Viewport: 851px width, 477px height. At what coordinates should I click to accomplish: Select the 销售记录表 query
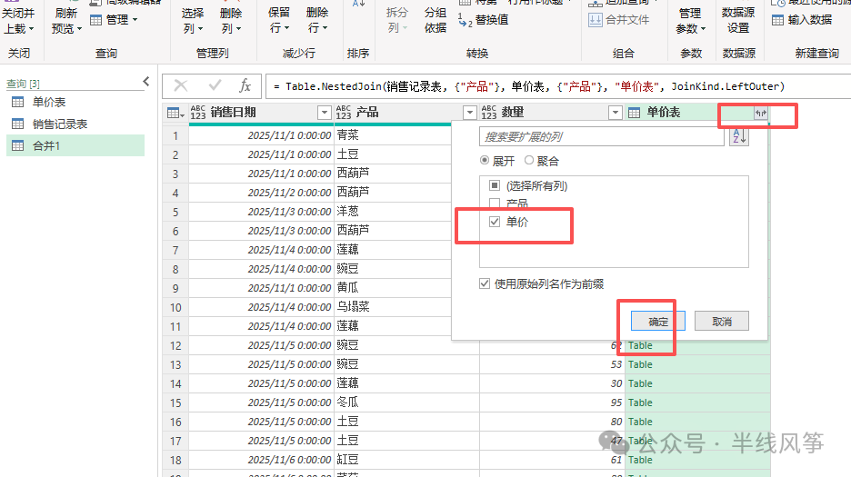click(75, 124)
